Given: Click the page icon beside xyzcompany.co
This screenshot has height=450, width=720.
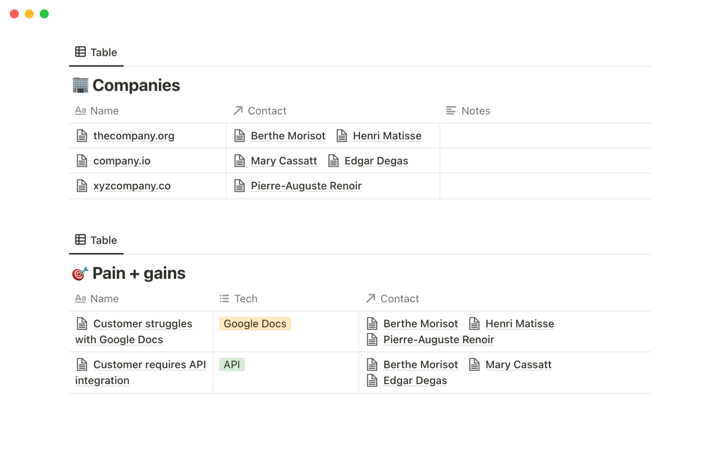Looking at the screenshot, I should tap(82, 186).
